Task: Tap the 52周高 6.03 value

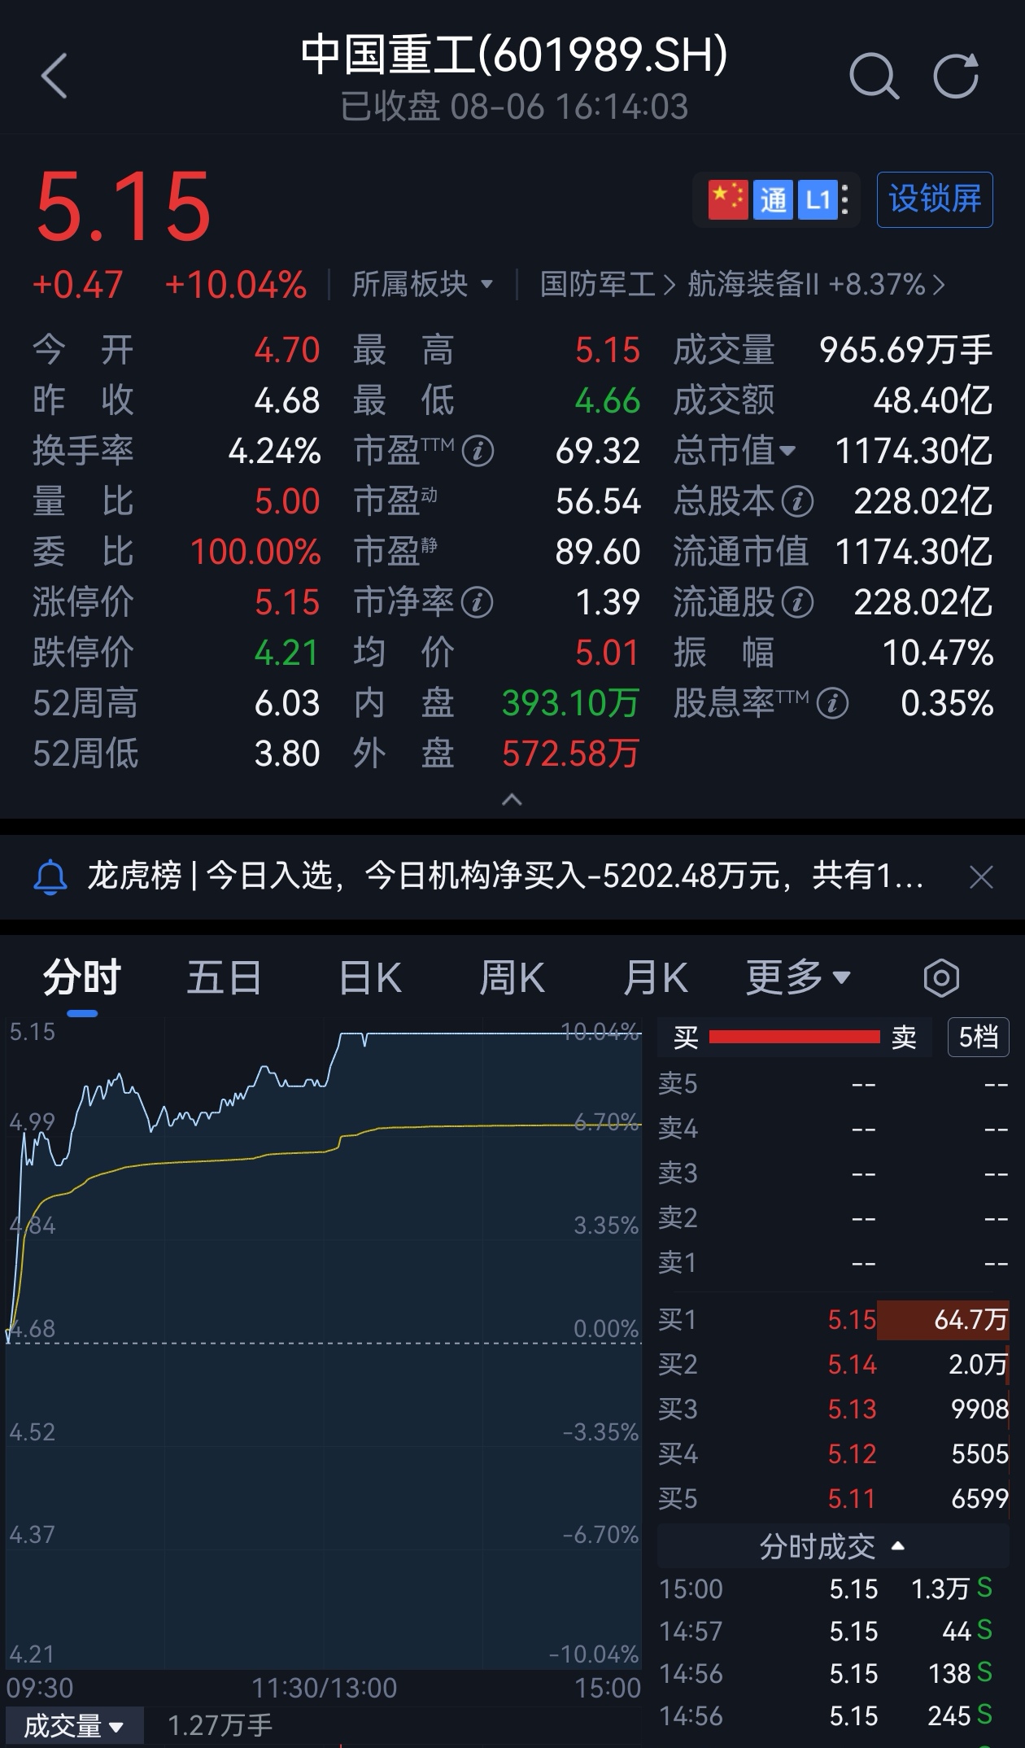Action: [286, 703]
